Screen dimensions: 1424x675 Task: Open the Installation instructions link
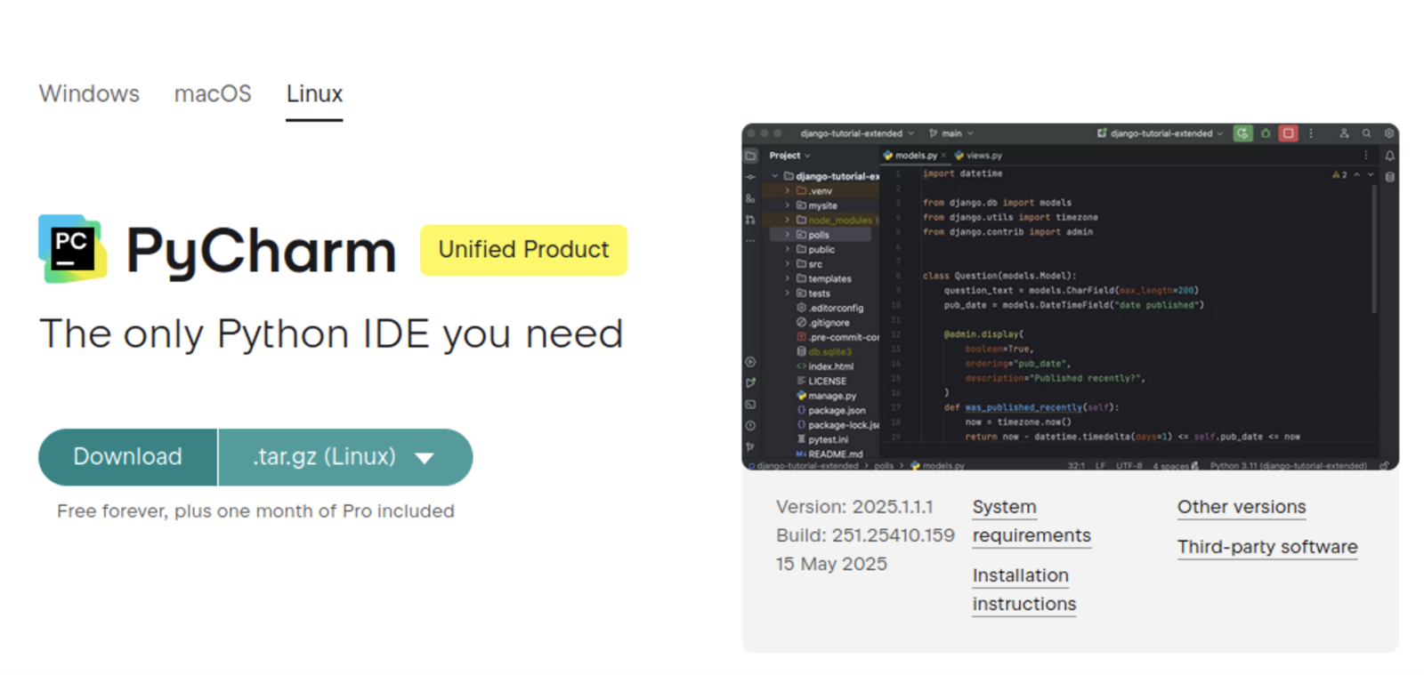pos(1024,590)
